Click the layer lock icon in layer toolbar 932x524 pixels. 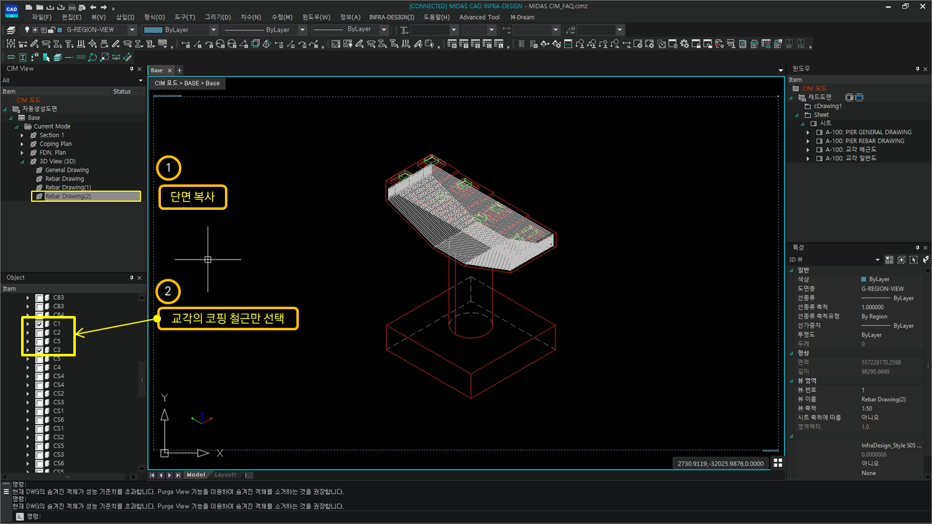52,29
